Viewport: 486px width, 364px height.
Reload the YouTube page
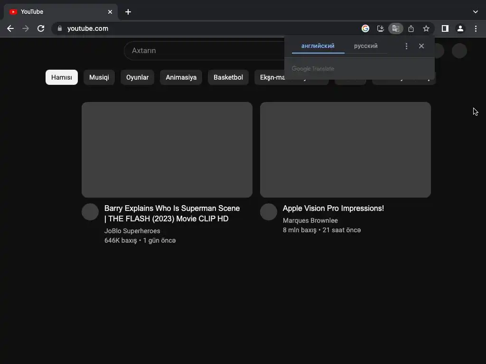(x=41, y=28)
